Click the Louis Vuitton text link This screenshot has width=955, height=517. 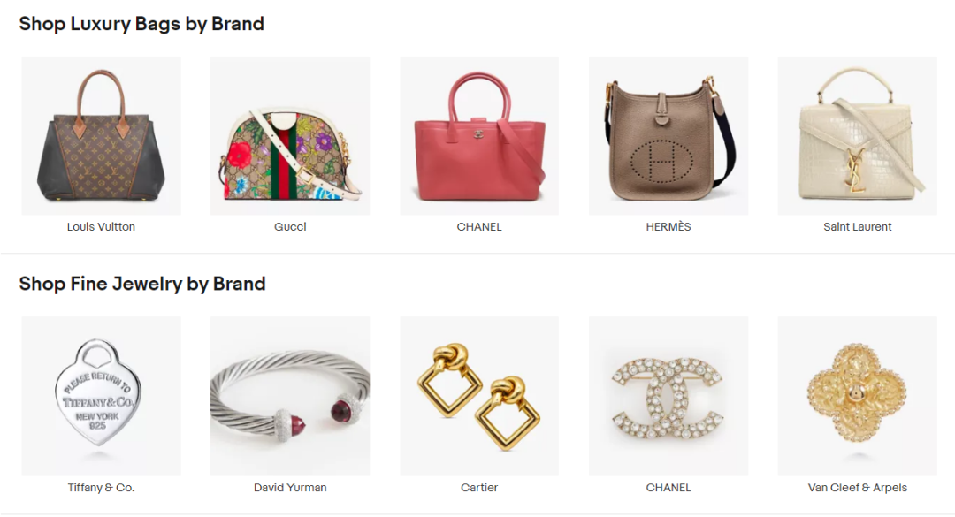point(101,226)
